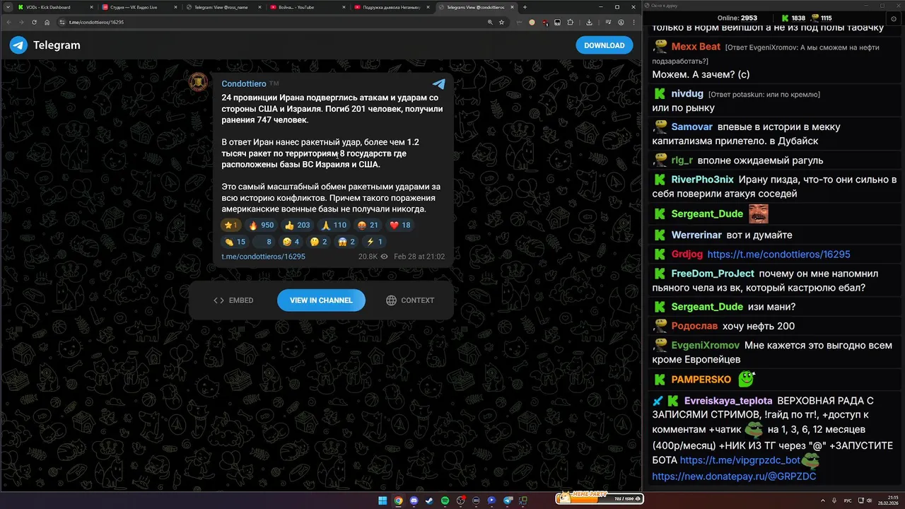The height and width of the screenshot is (509, 905).
Task: Close the VODs - Kick Dashboard tab
Action: tap(91, 7)
